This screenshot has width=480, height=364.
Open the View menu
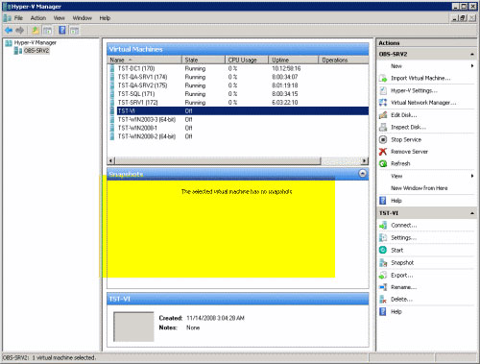(60, 18)
